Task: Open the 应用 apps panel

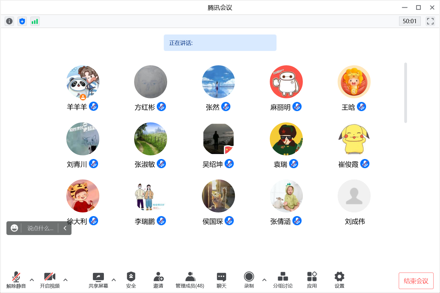Action: 312,280
